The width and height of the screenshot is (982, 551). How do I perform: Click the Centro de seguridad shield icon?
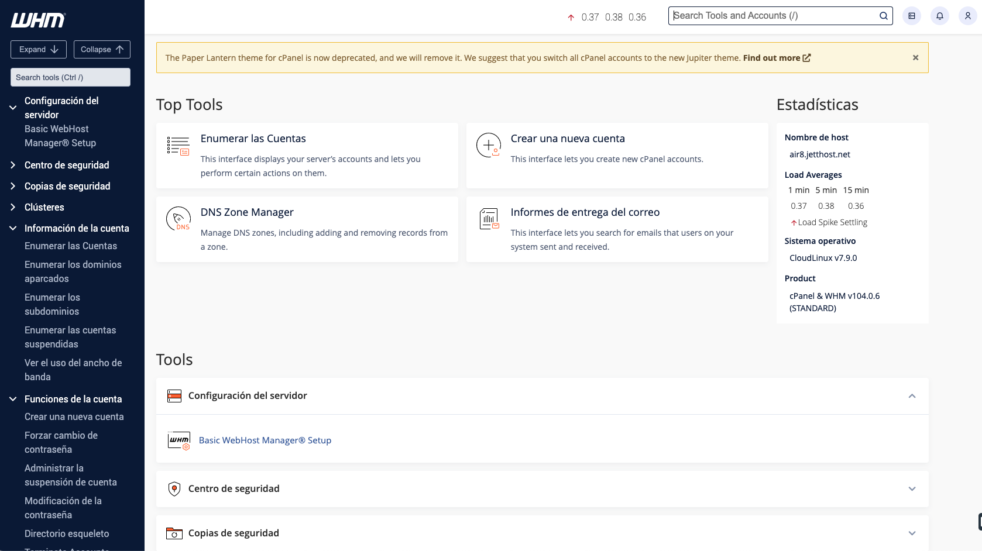click(174, 489)
